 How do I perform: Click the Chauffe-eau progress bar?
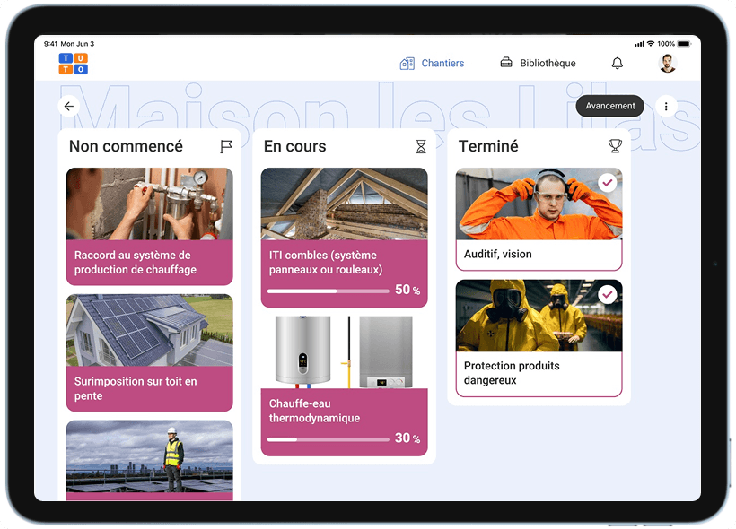329,439
